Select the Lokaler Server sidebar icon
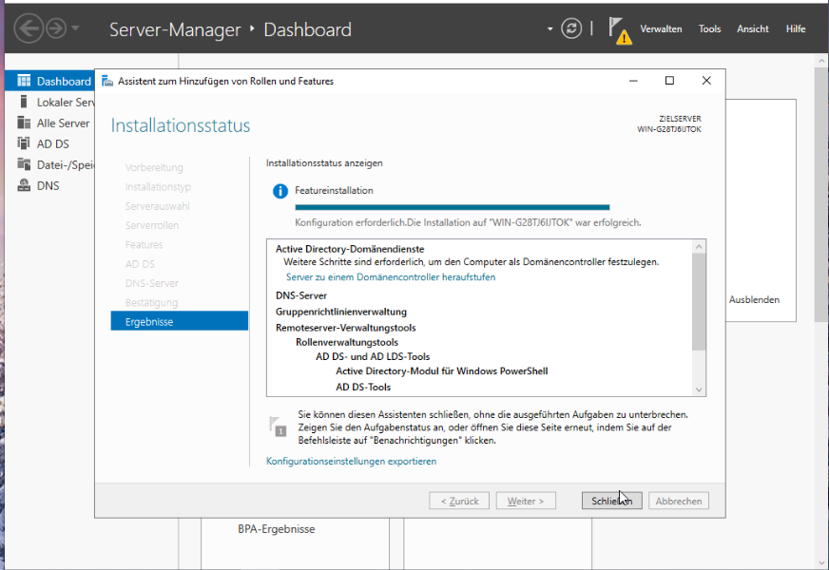The image size is (829, 570). (24, 103)
